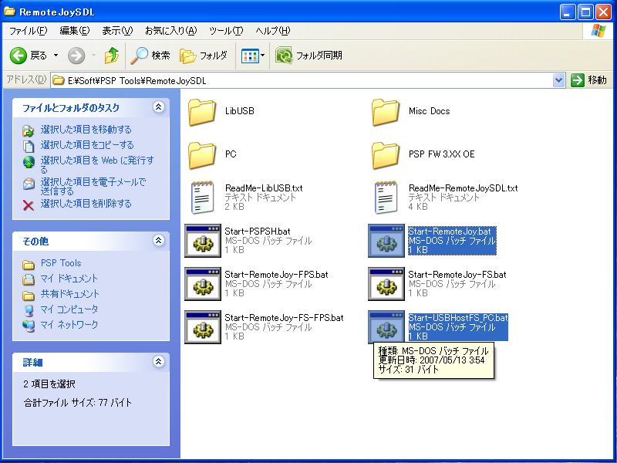Collapse the その他 panel

[x=159, y=240]
